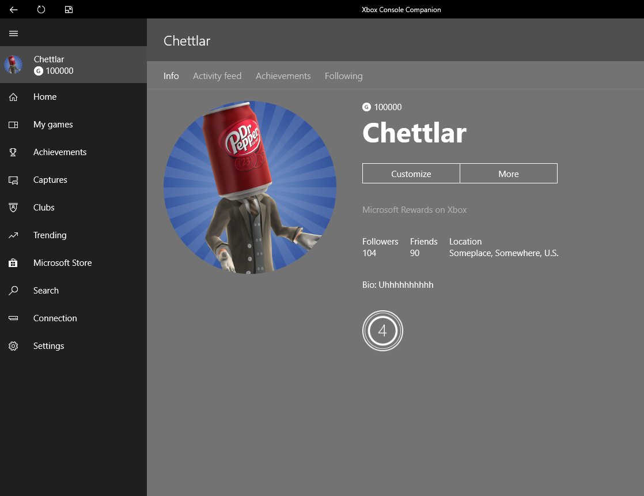Go to Home in sidebar

[45, 97]
